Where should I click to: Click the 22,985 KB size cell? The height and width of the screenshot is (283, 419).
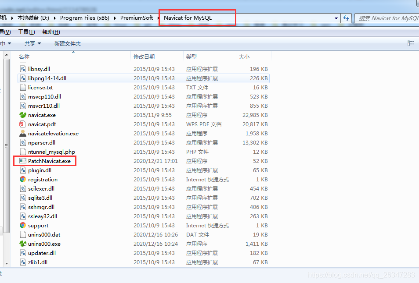click(x=255, y=115)
